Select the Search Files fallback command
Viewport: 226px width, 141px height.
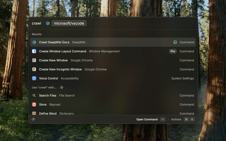(106, 96)
